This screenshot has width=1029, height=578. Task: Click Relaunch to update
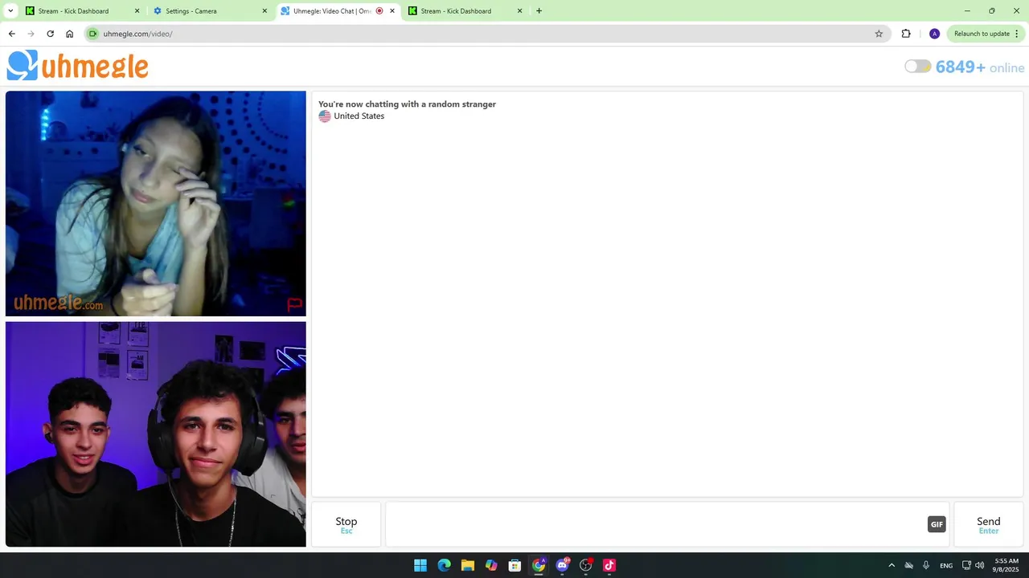pyautogui.click(x=982, y=34)
